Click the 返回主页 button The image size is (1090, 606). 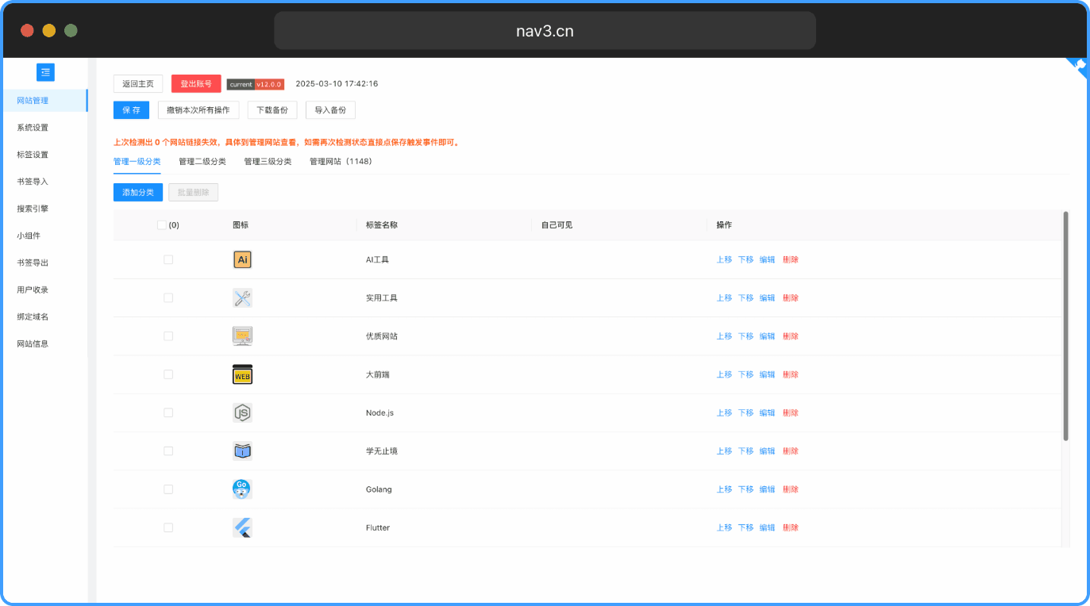[138, 83]
